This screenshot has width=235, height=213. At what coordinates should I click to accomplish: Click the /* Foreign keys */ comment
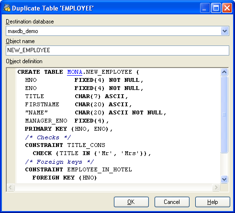pyautogui.click(x=59, y=162)
